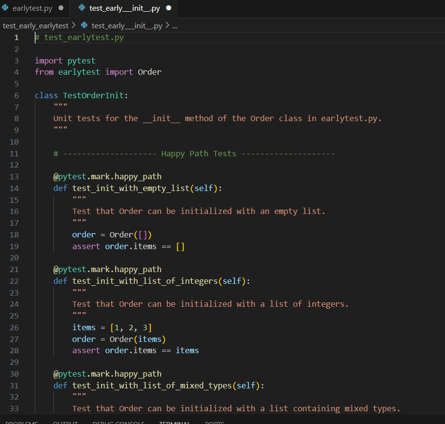Viewport: 445px width, 424px height.
Task: Click the unsaved dot on earlytest.py tab
Action: pyautogui.click(x=61, y=8)
